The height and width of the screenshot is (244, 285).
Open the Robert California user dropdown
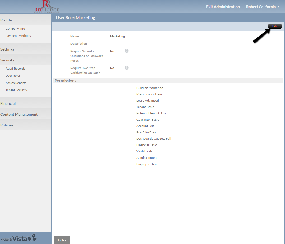263,7
